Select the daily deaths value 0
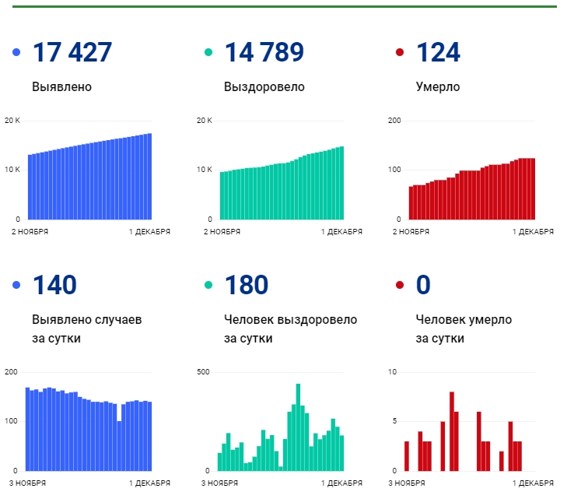This screenshot has height=499, width=567. pyautogui.click(x=423, y=285)
